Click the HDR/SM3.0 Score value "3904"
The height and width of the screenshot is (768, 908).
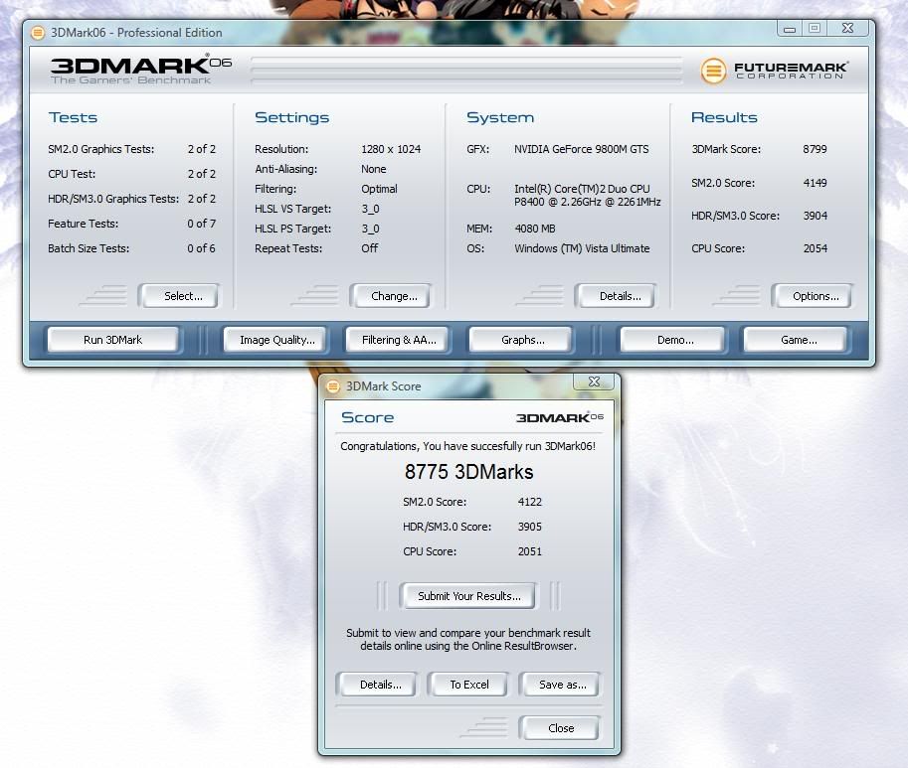click(x=815, y=216)
